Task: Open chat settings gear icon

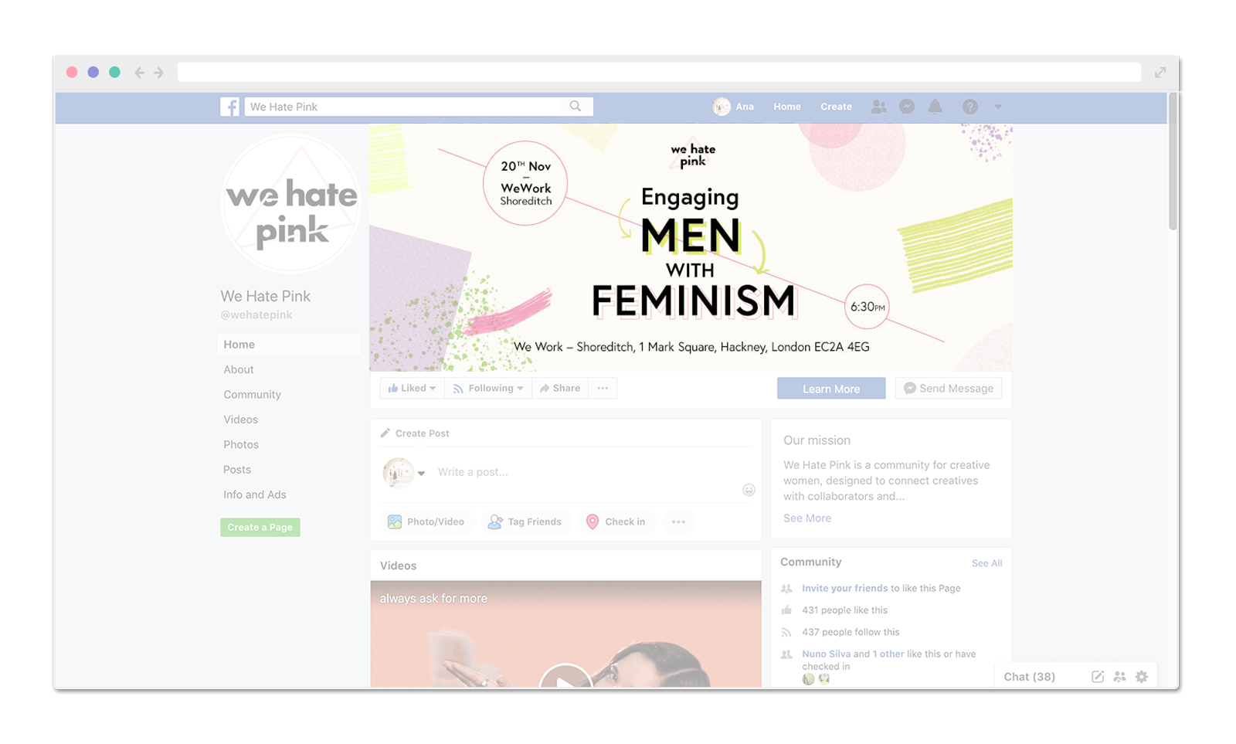Action: (1142, 677)
